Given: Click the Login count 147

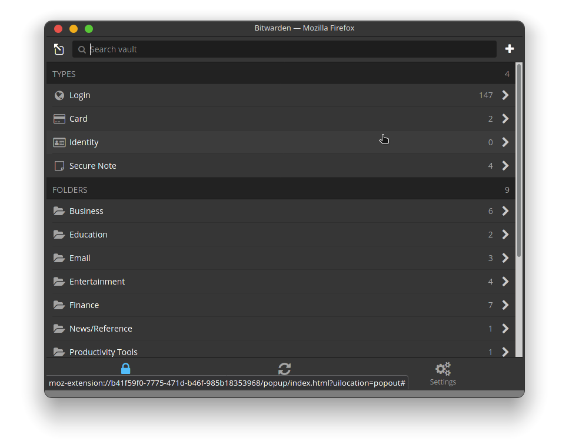Looking at the screenshot, I should click(485, 95).
